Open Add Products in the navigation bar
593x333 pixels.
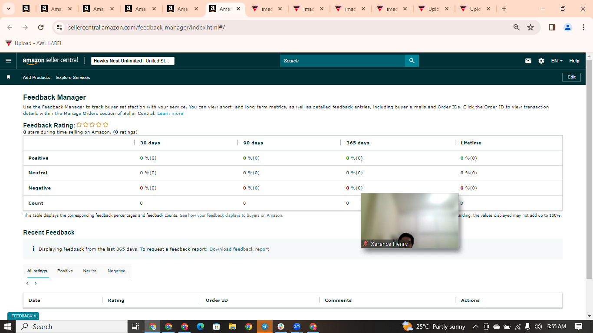point(36,78)
